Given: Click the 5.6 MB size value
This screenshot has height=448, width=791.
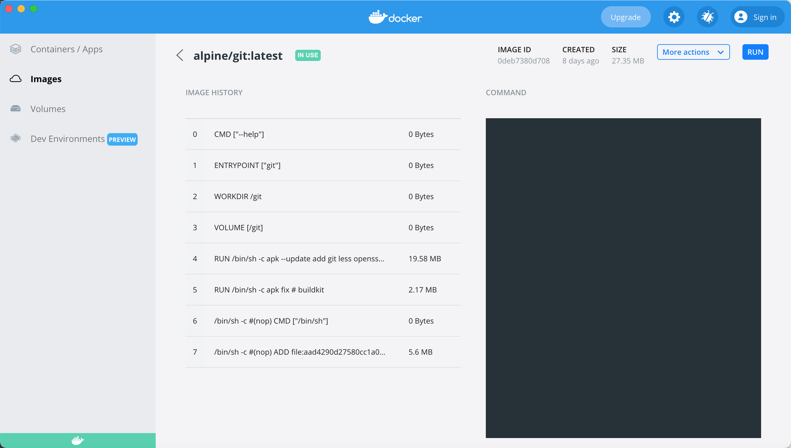Looking at the screenshot, I should (420, 352).
